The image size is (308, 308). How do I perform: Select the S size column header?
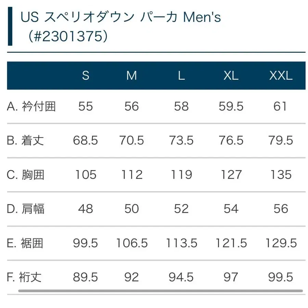coord(86,75)
